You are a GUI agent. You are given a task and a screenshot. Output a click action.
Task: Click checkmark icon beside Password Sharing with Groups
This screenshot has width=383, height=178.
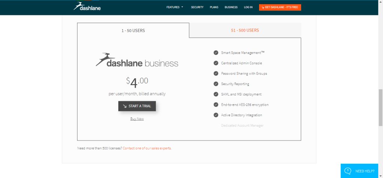coord(216,73)
